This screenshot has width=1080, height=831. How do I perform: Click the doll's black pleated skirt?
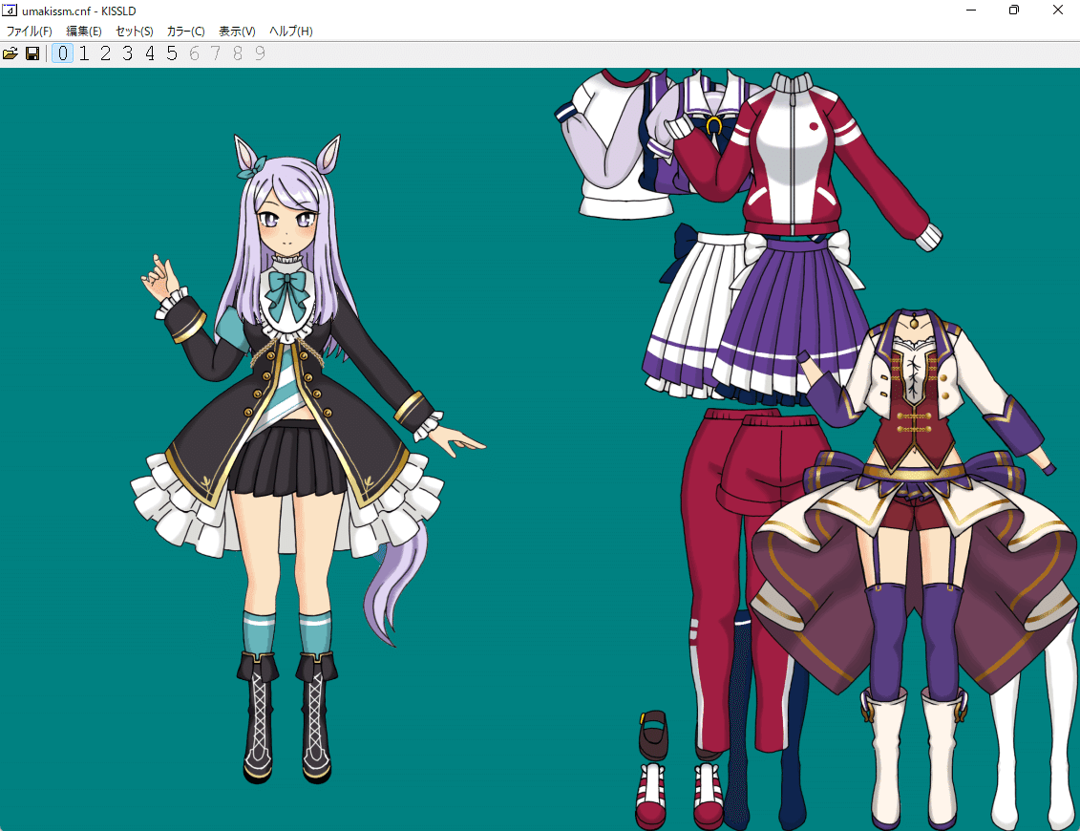[x=288, y=461]
